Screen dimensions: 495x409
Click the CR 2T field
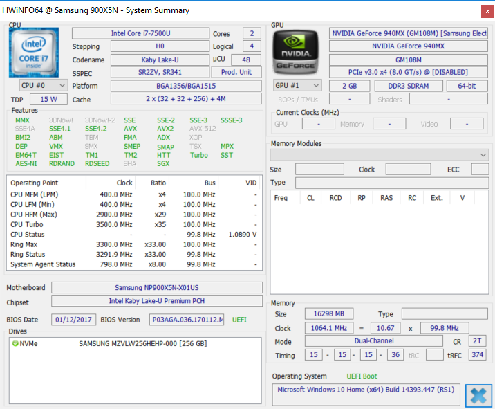(x=477, y=340)
